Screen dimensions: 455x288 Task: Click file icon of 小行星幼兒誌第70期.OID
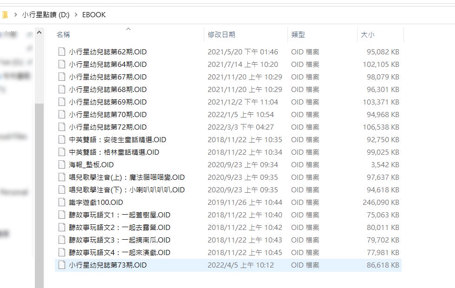tap(61, 114)
